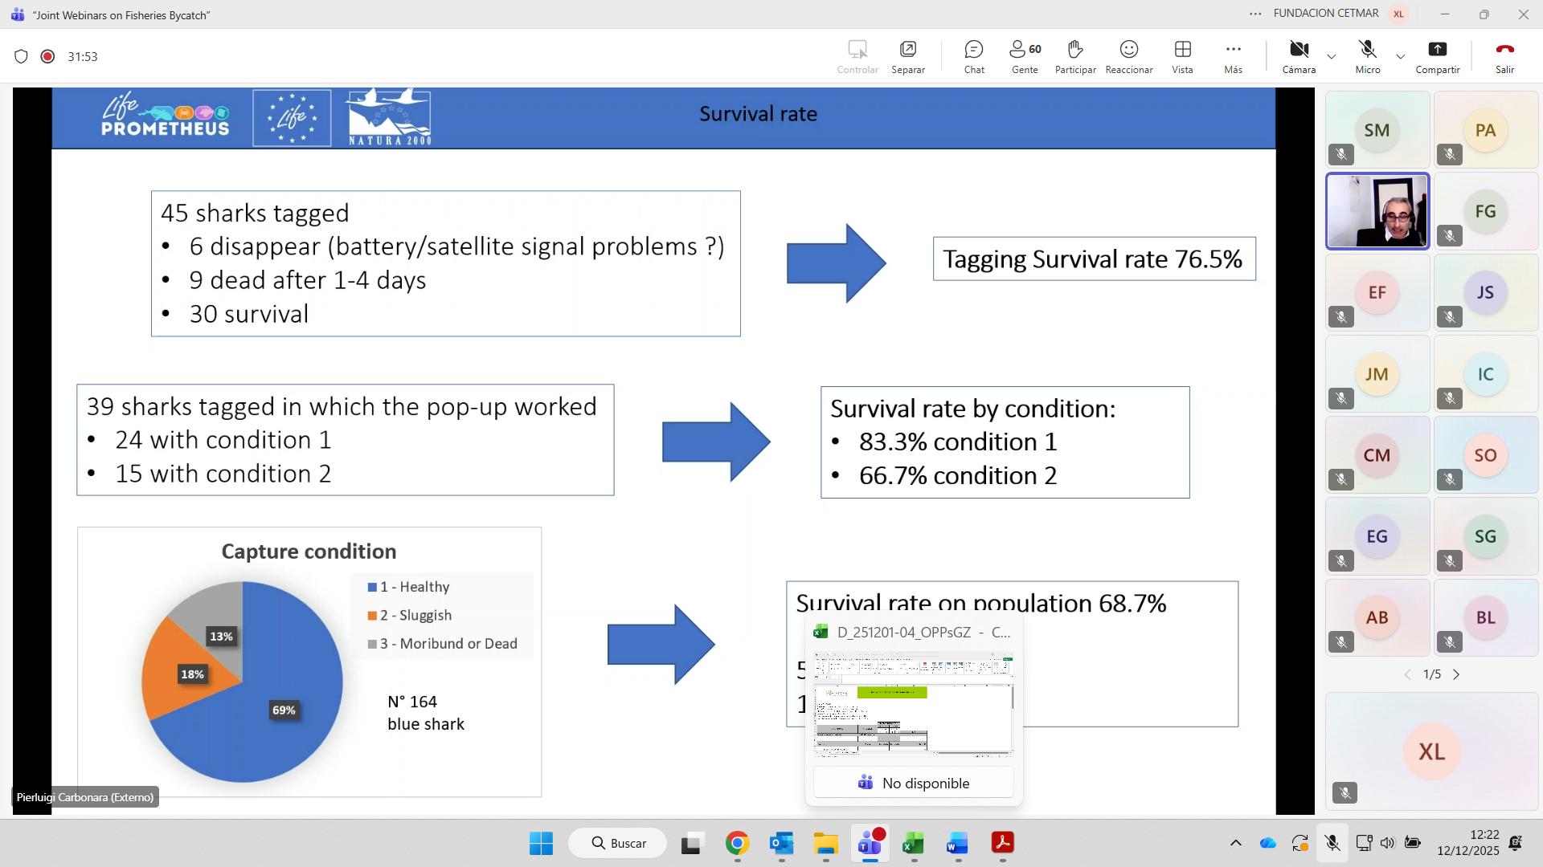
Task: Open the Chat panel icon
Action: [x=974, y=56]
